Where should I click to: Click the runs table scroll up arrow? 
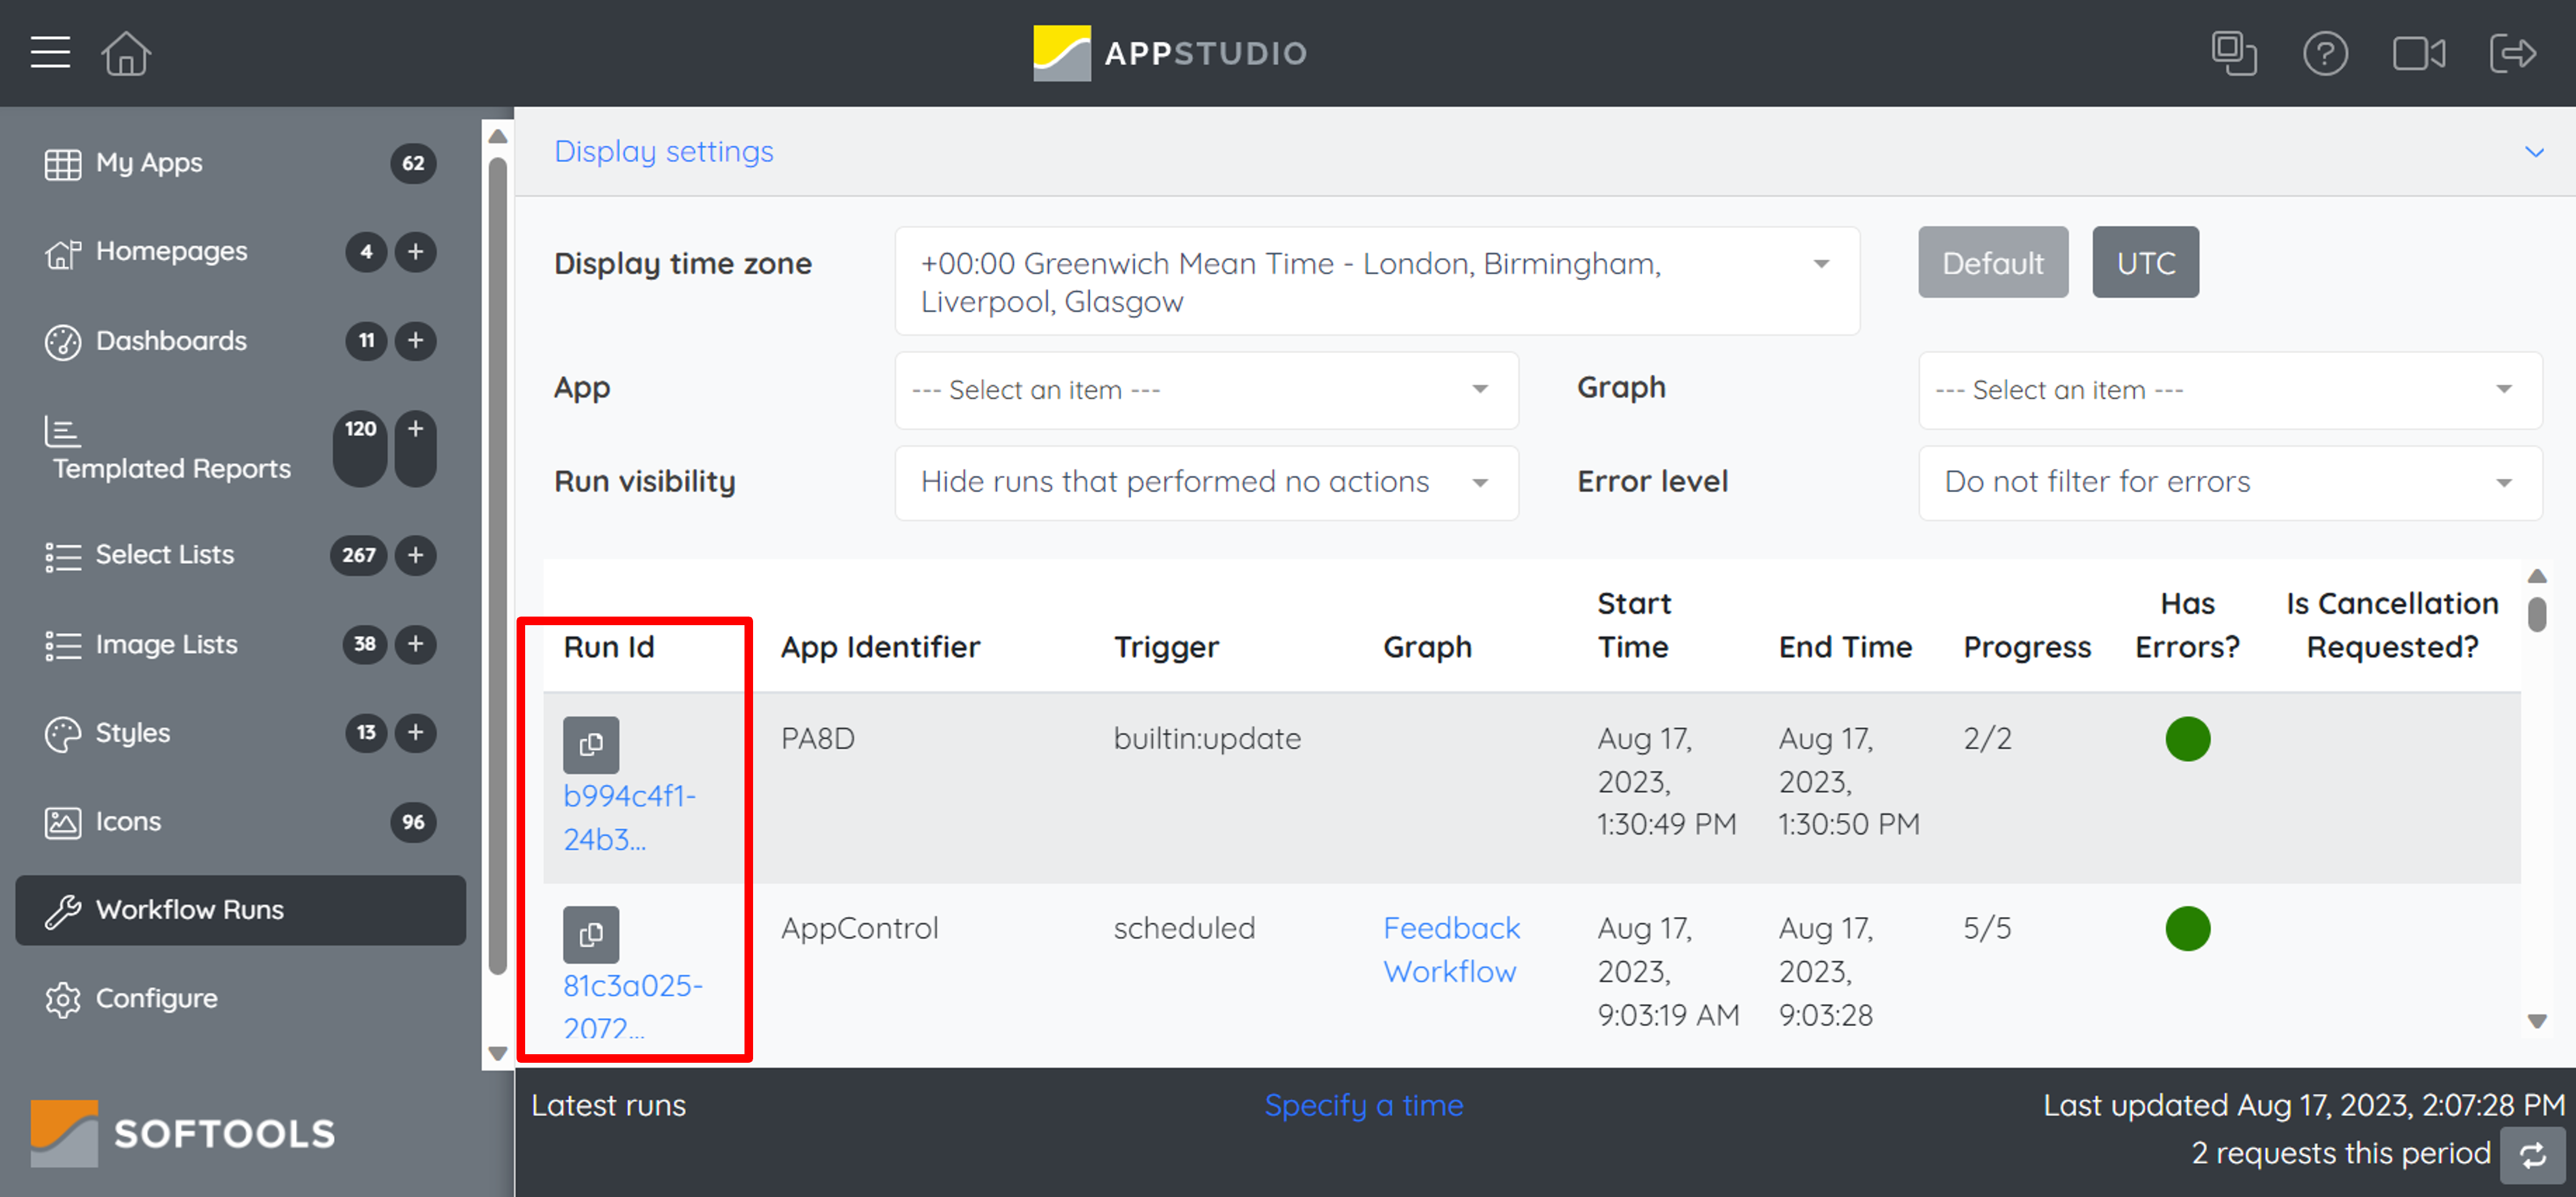click(2537, 576)
